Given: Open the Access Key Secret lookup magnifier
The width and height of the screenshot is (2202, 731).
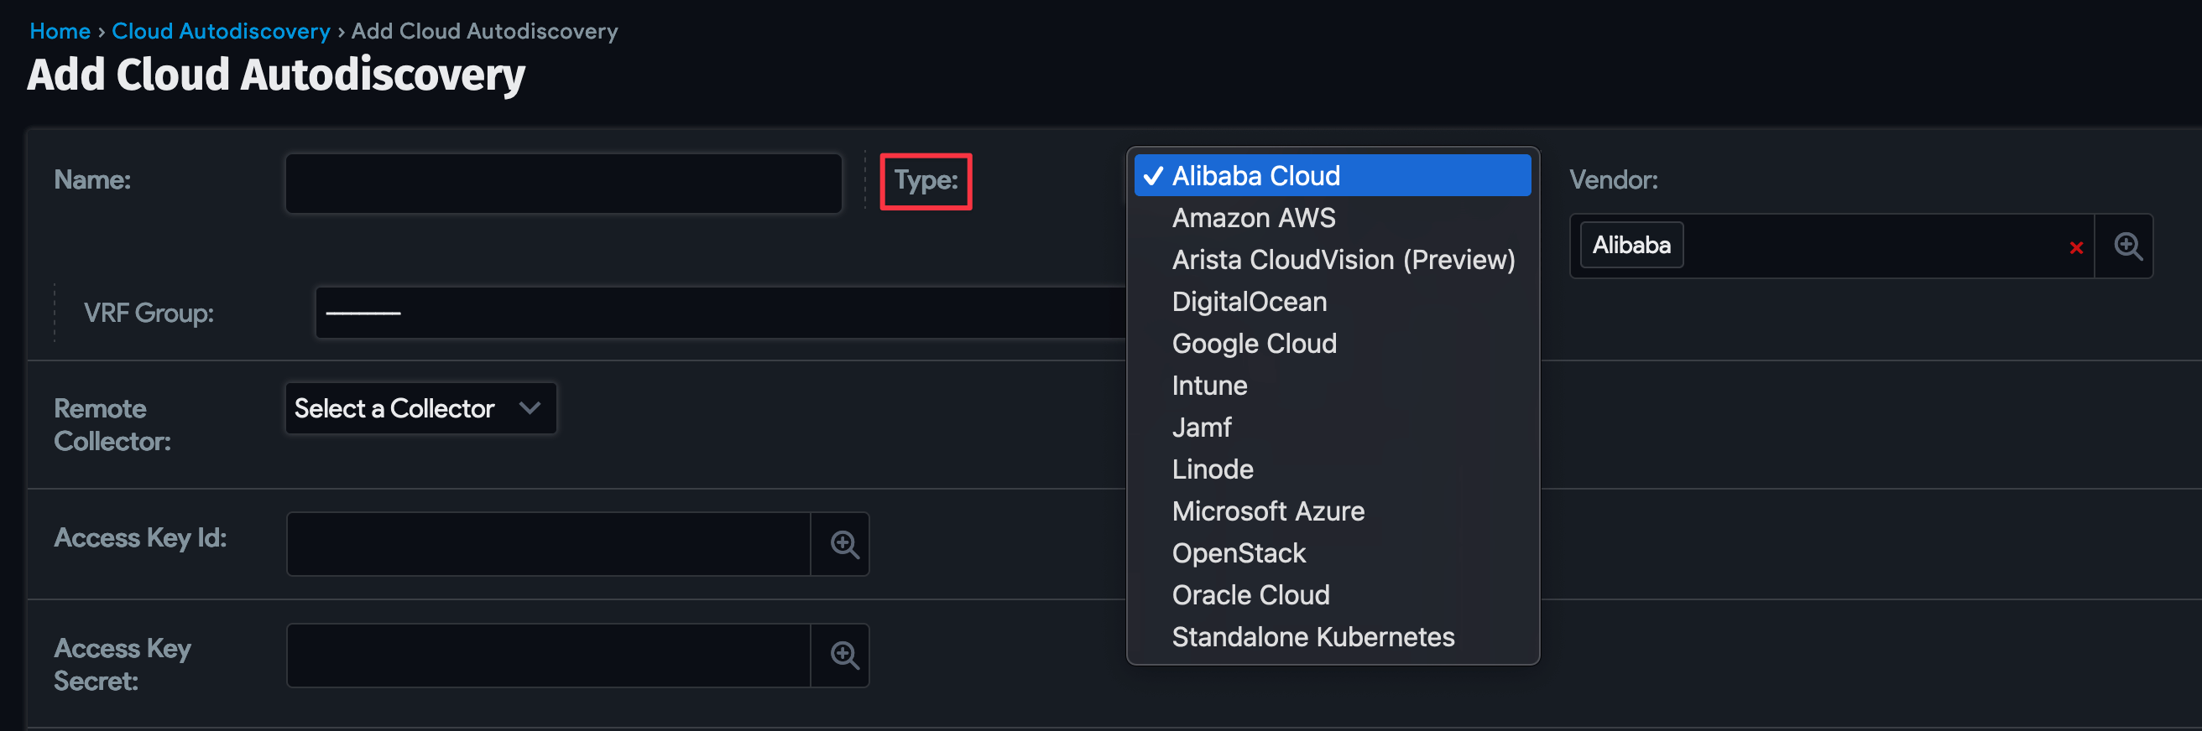Looking at the screenshot, I should tap(844, 655).
